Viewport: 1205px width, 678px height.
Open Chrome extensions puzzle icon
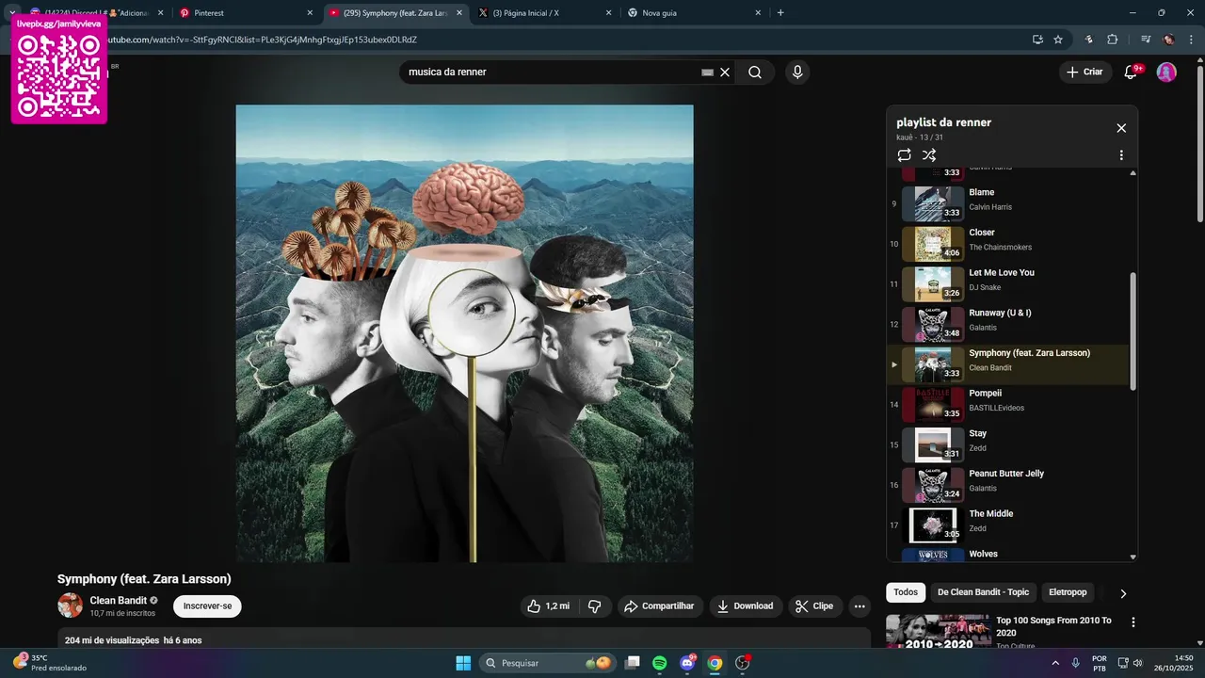click(x=1113, y=40)
